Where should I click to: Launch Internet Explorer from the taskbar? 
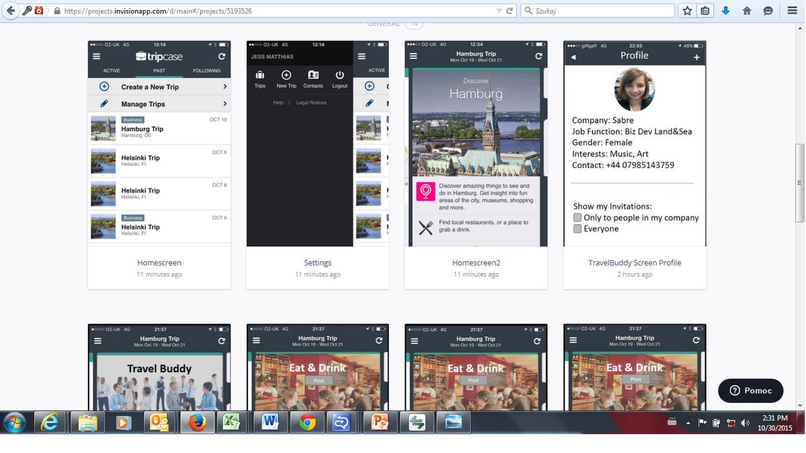(x=50, y=422)
